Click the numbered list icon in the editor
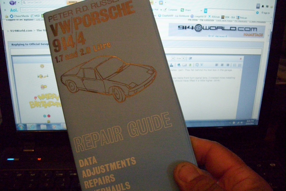Image resolution: width=286 pixels, height=191 pixels. [235, 65]
